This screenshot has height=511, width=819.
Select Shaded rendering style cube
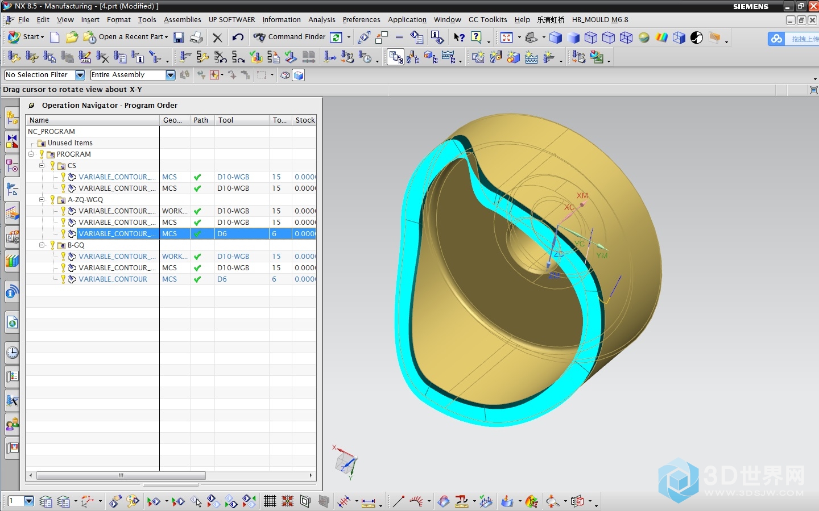click(x=574, y=37)
